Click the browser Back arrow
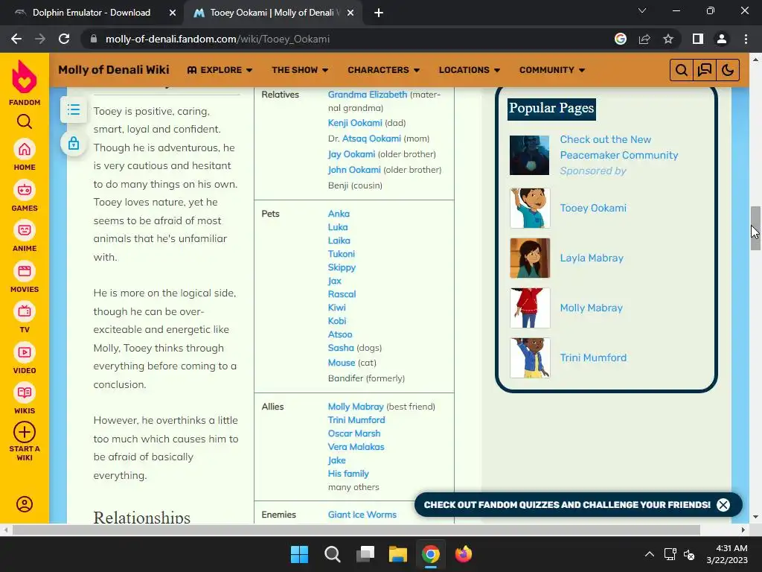The width and height of the screenshot is (762, 572). (16, 39)
